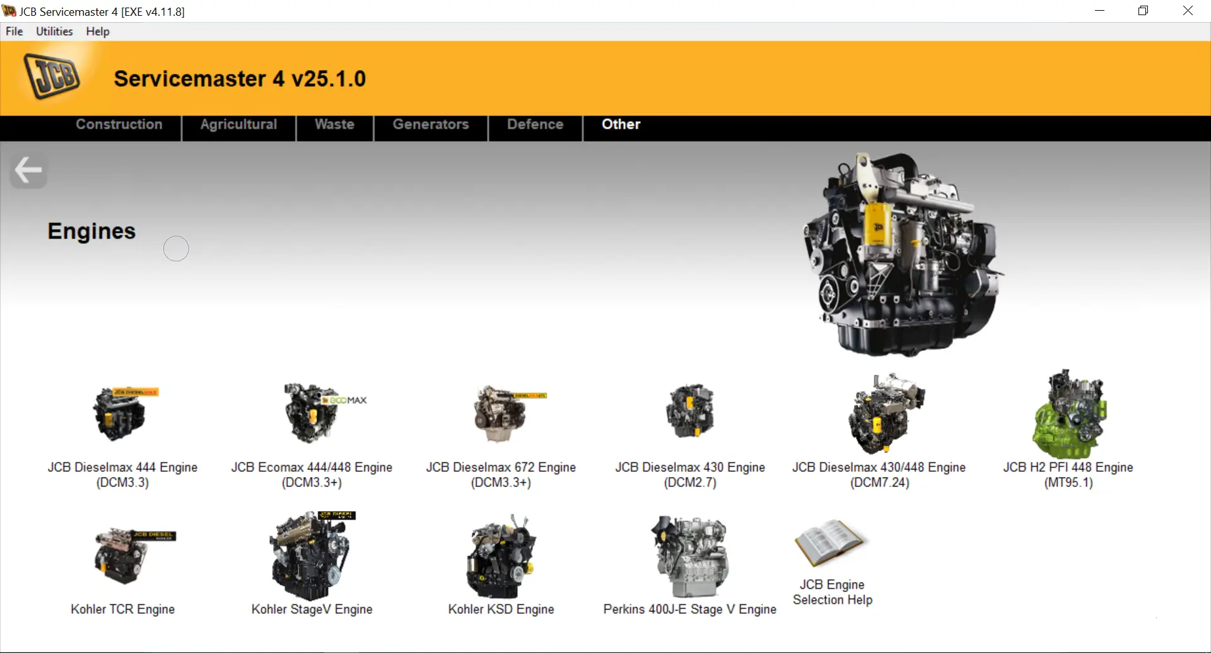Open the File menu

click(x=14, y=32)
